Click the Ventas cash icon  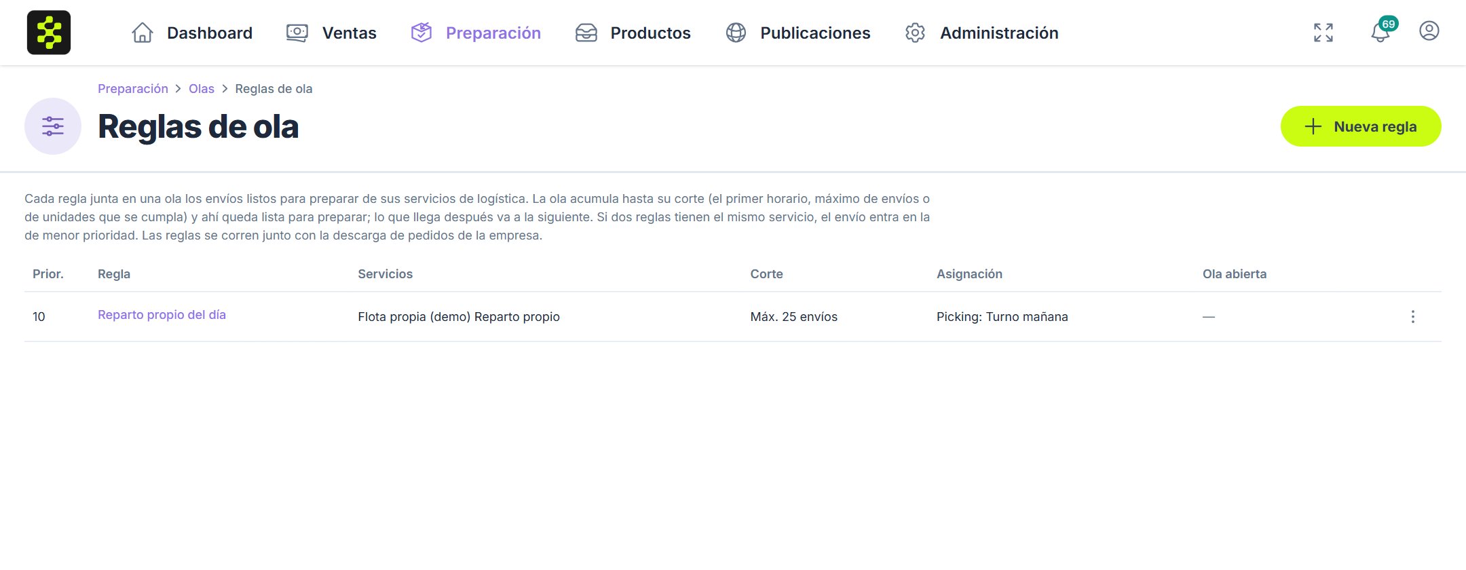coord(297,33)
